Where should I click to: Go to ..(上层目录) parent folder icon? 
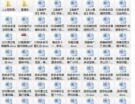click(9, 4)
